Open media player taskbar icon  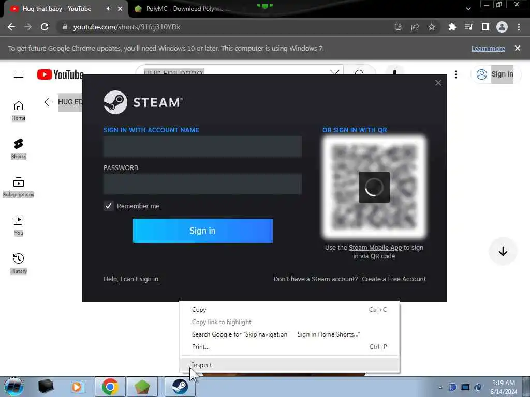(x=77, y=387)
